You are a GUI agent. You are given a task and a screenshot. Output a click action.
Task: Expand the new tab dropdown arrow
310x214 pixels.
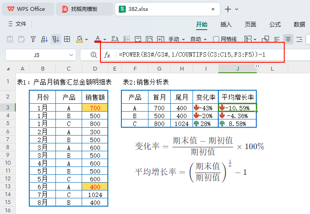click(x=237, y=9)
